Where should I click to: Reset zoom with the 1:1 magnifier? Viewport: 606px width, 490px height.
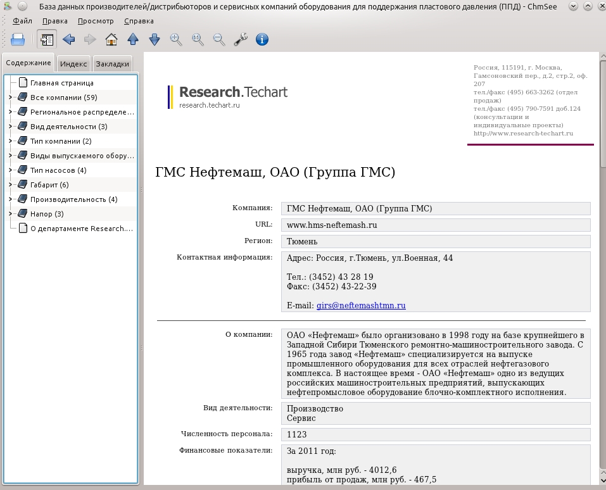click(x=198, y=39)
